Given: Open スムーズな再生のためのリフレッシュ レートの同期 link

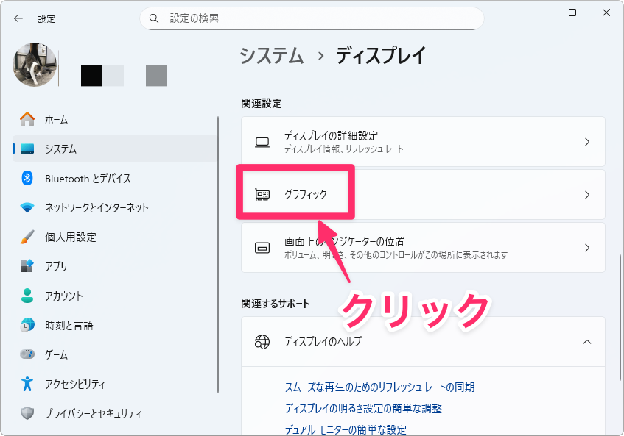Looking at the screenshot, I should coord(379,387).
